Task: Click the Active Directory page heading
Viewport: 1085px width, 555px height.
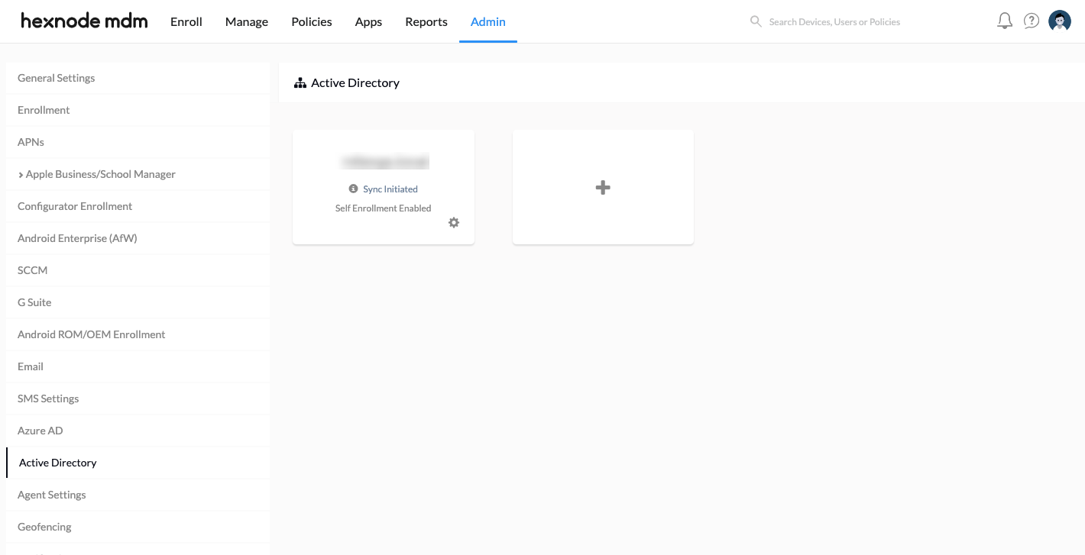Action: coord(355,82)
